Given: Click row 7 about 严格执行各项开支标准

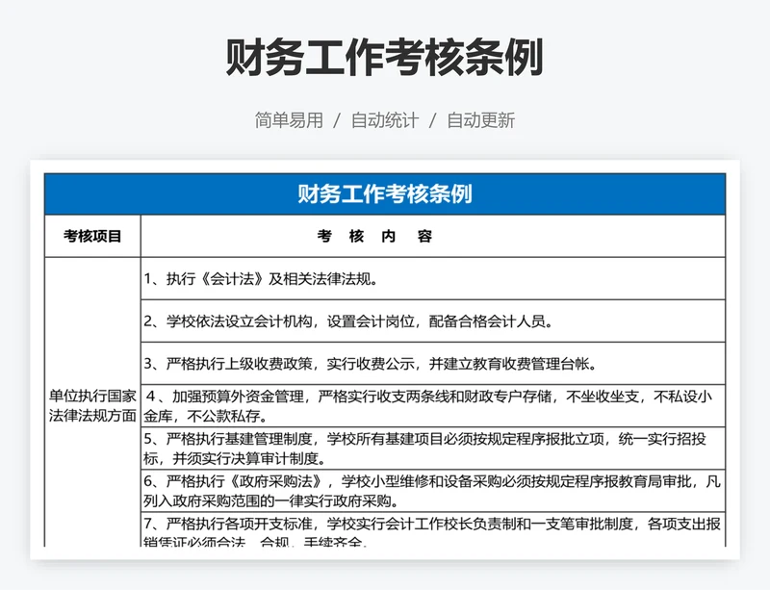Looking at the screenshot, I should pyautogui.click(x=433, y=529).
